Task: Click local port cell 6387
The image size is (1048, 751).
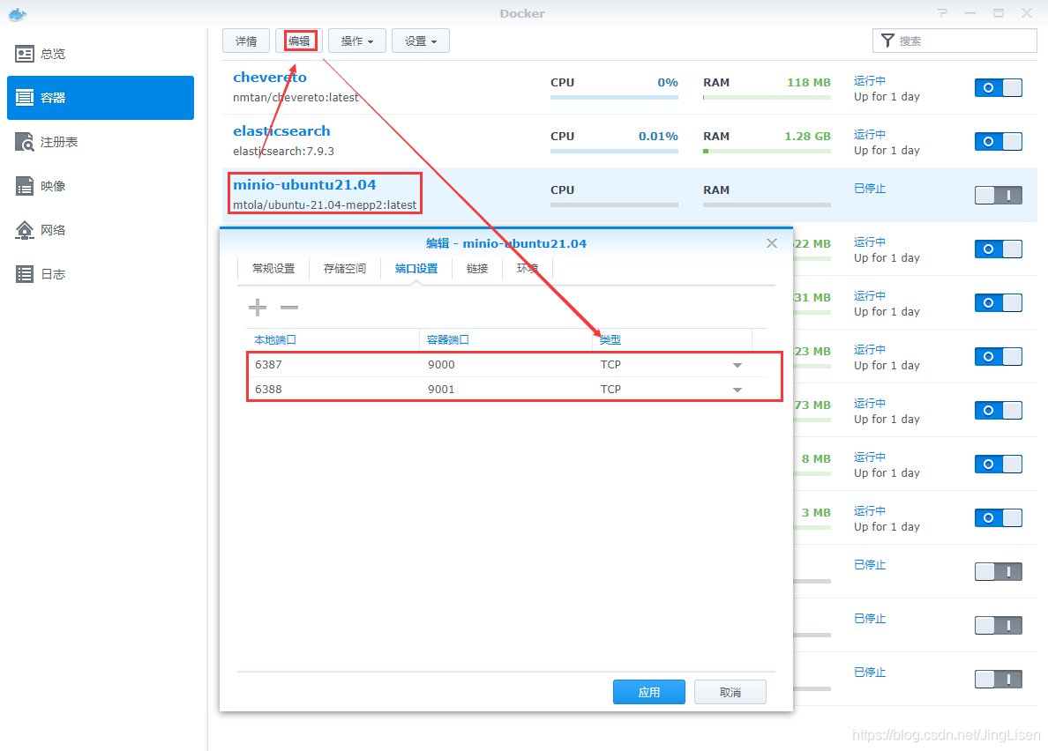Action: tap(333, 365)
